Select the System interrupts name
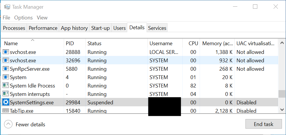 [x=30, y=94]
